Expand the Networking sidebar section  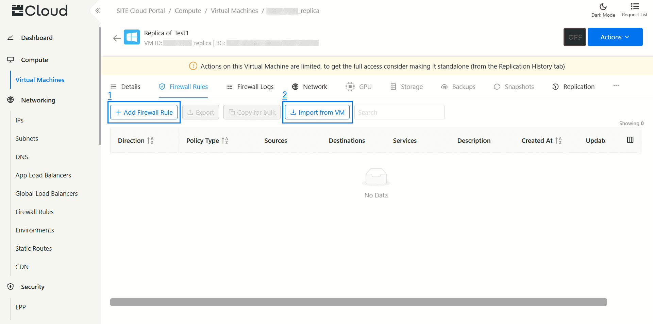[x=38, y=100]
